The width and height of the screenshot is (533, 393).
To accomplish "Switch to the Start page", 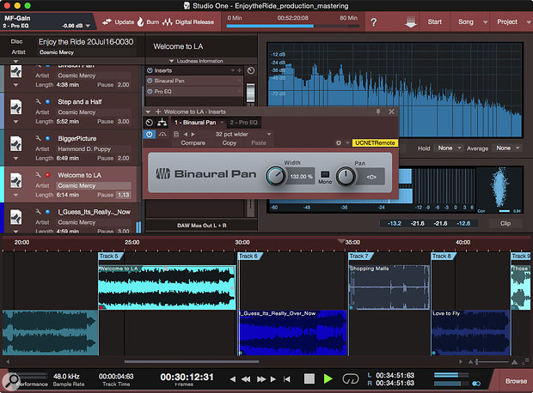I will pyautogui.click(x=434, y=21).
